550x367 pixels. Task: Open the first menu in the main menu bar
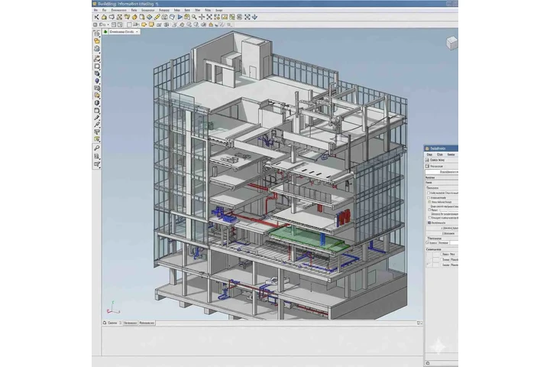(x=95, y=10)
